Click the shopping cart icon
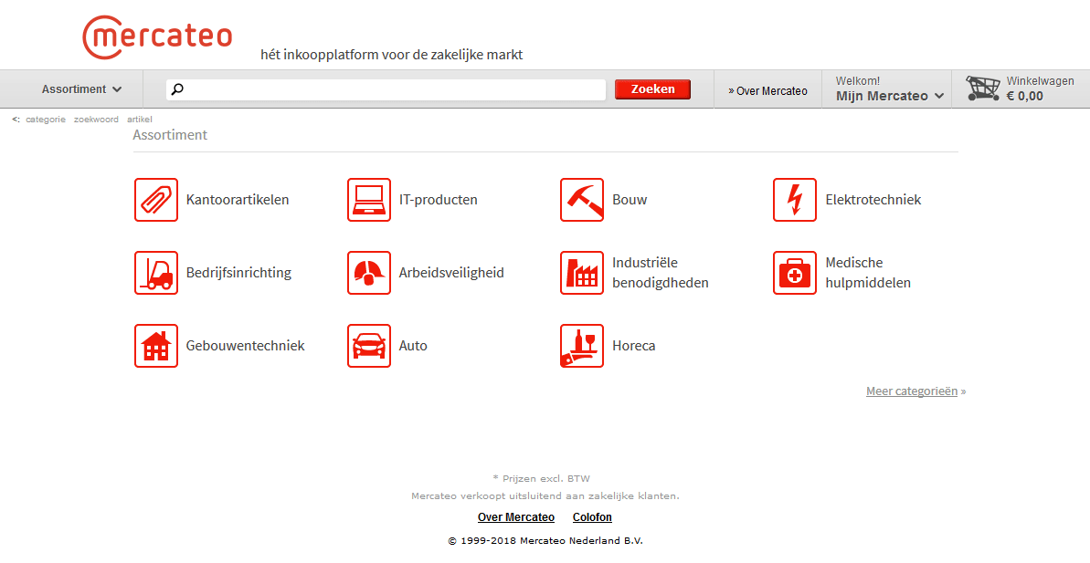 (x=983, y=89)
